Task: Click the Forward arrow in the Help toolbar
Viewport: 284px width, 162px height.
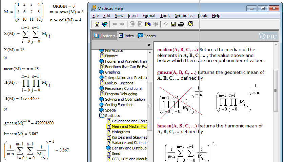Action: (122, 24)
